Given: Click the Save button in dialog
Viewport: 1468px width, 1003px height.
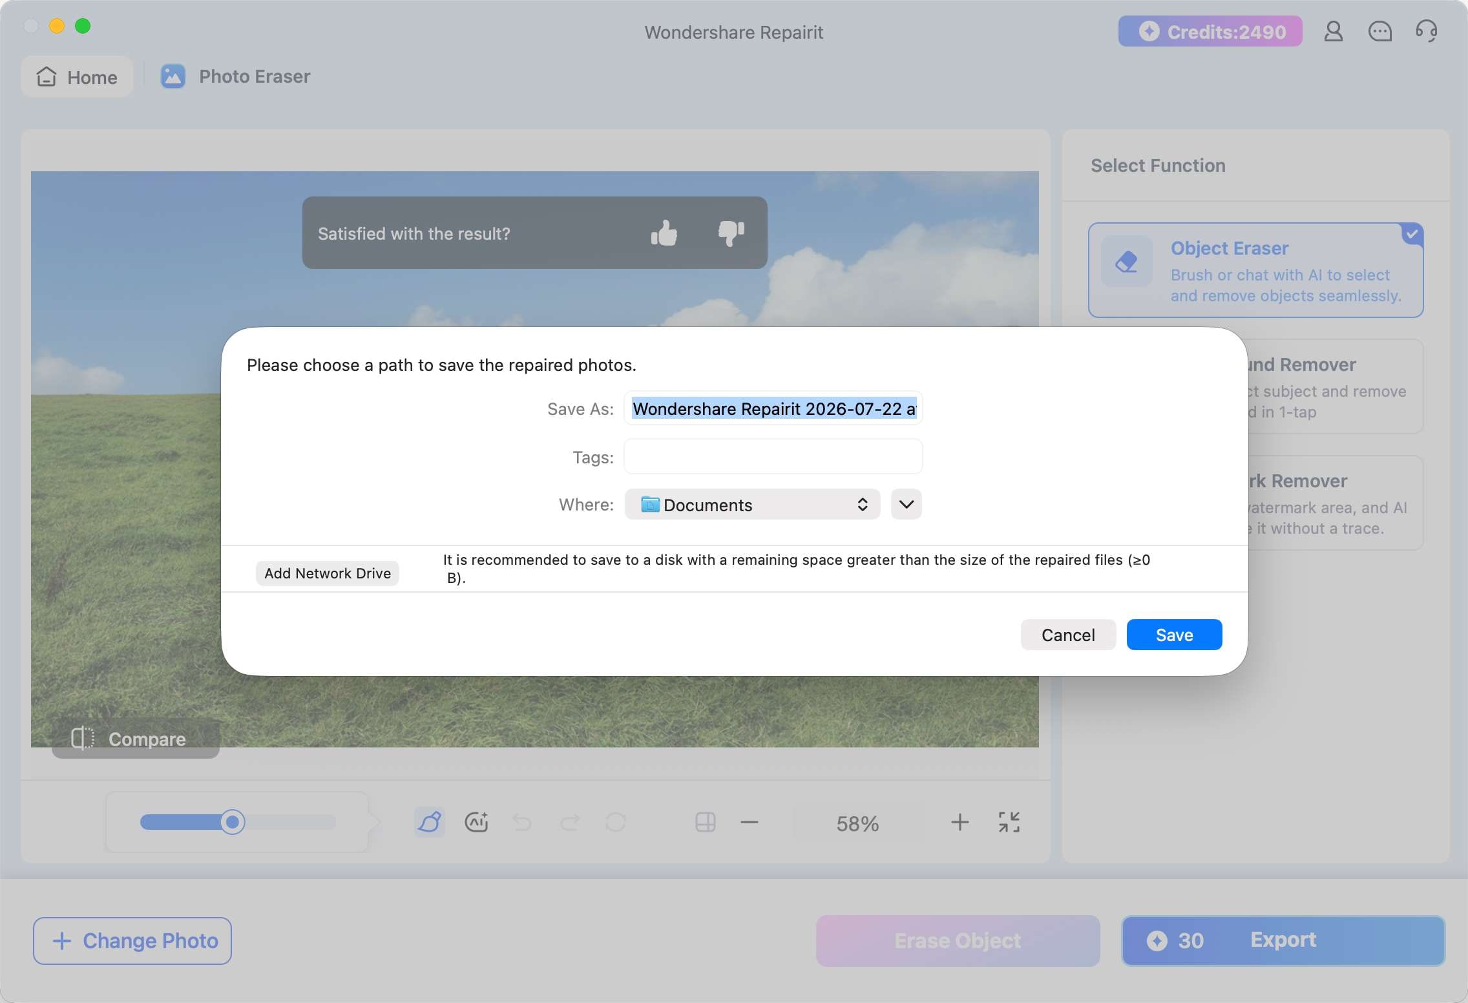Looking at the screenshot, I should [1174, 635].
